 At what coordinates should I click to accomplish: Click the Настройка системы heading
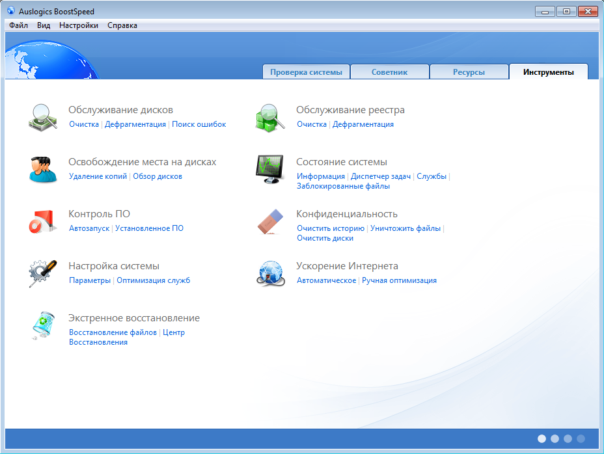pyautogui.click(x=114, y=266)
